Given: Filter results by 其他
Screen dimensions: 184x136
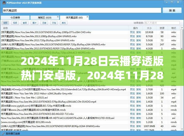Looking at the screenshot, I should (63, 23).
